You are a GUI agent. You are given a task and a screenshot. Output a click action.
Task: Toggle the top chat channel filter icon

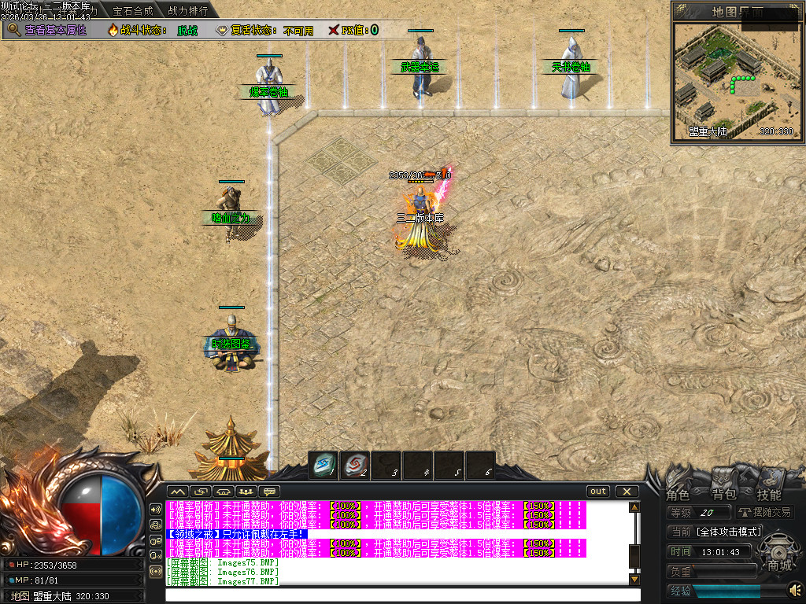point(156,509)
